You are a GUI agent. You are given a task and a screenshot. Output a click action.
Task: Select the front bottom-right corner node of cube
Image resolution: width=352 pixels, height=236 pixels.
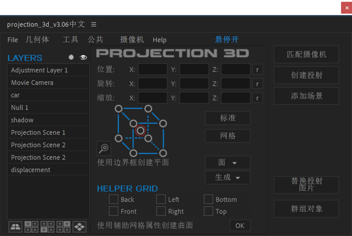(x=163, y=153)
